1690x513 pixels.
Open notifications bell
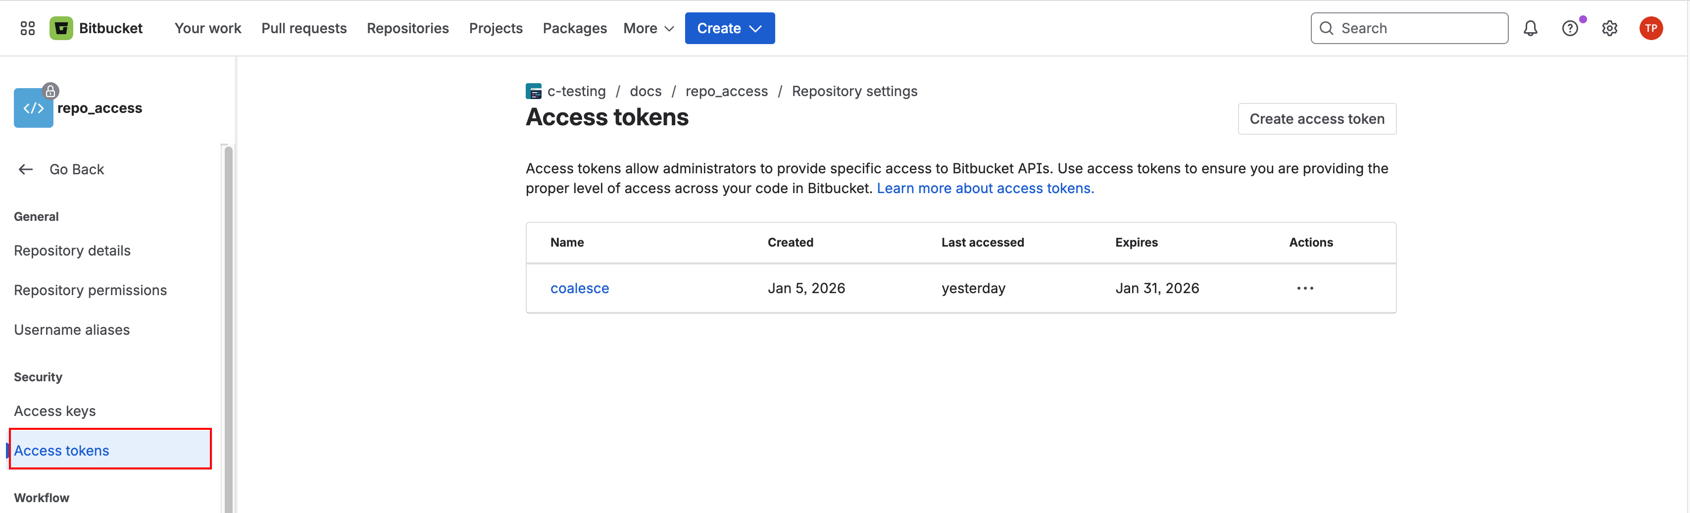[1531, 28]
